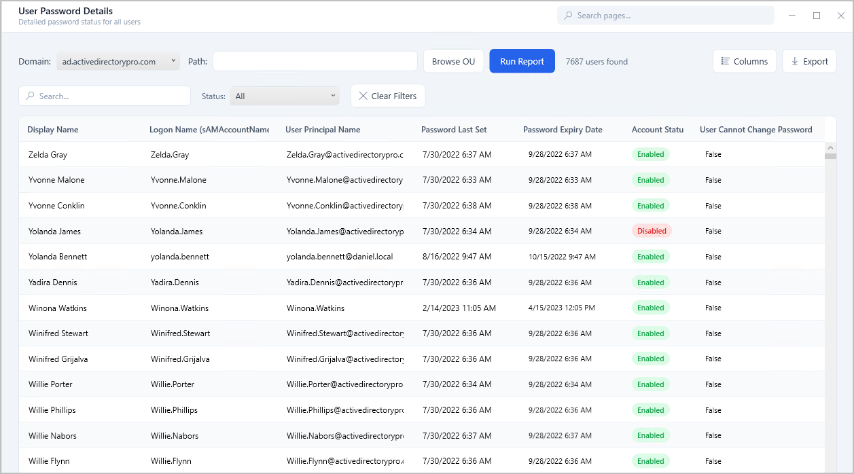Open the Domain dropdown

coord(118,61)
